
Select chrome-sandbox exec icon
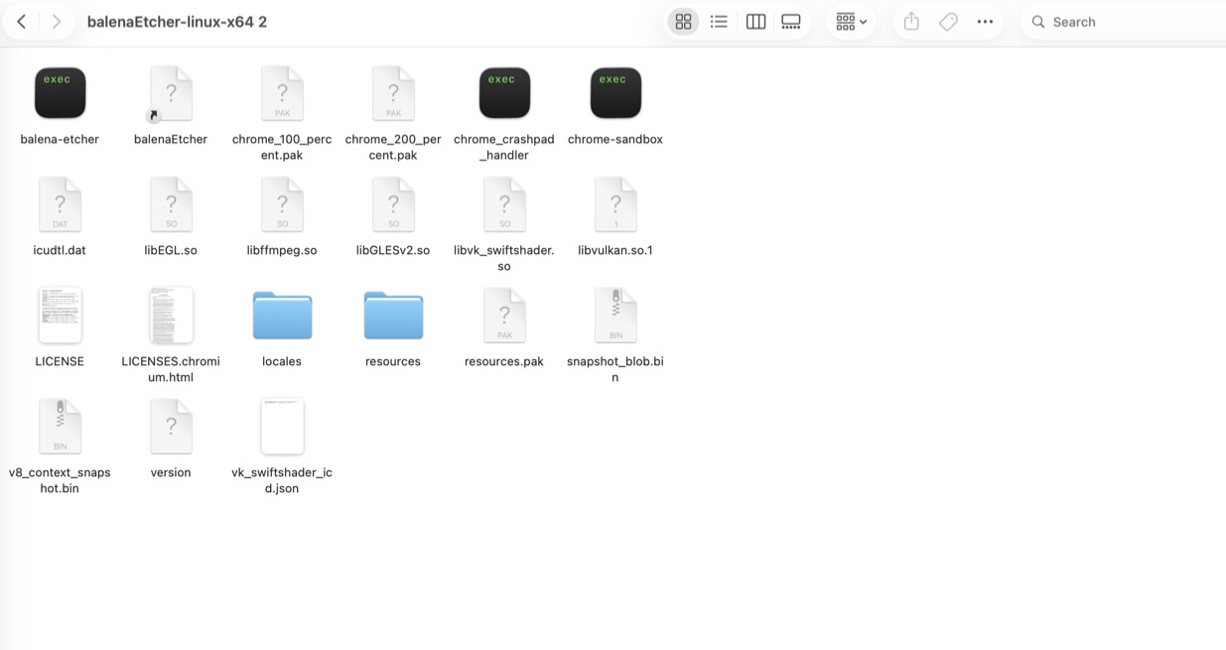(x=615, y=93)
